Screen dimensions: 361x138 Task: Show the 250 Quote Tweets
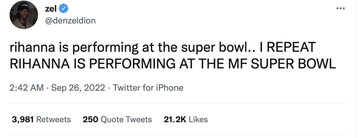[x=117, y=119]
